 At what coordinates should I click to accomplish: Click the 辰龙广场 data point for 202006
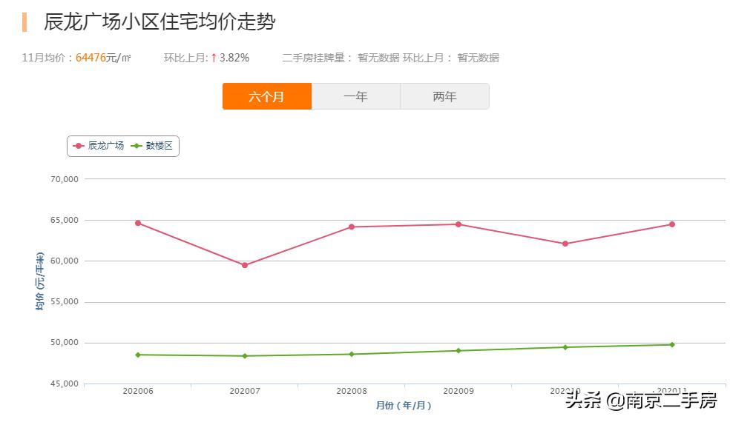pos(138,223)
